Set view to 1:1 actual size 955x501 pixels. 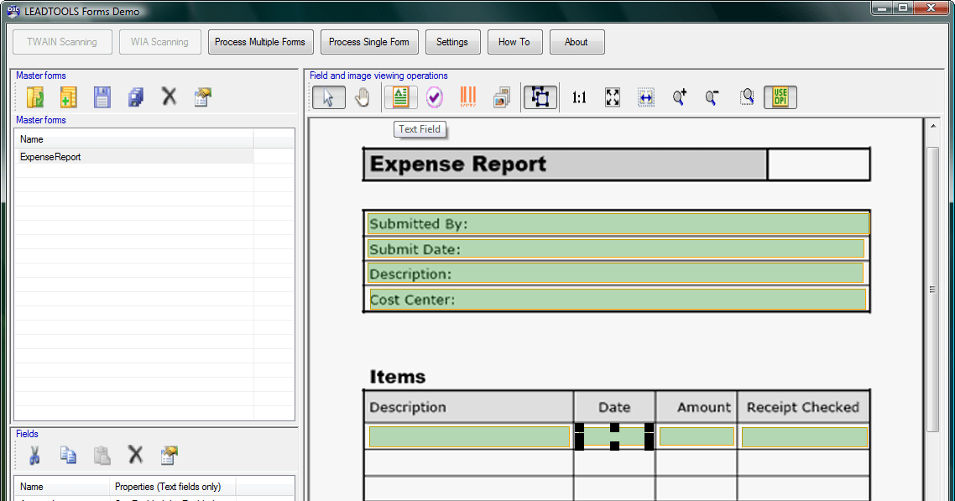point(579,97)
